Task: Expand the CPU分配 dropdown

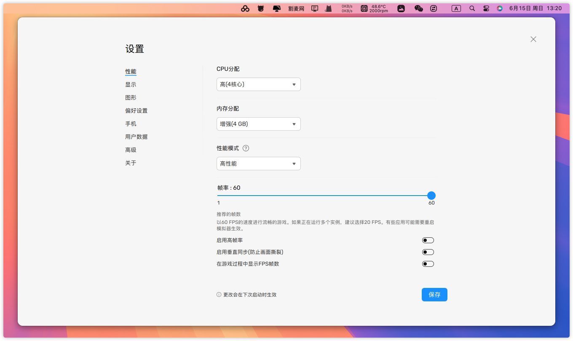Action: tap(258, 84)
